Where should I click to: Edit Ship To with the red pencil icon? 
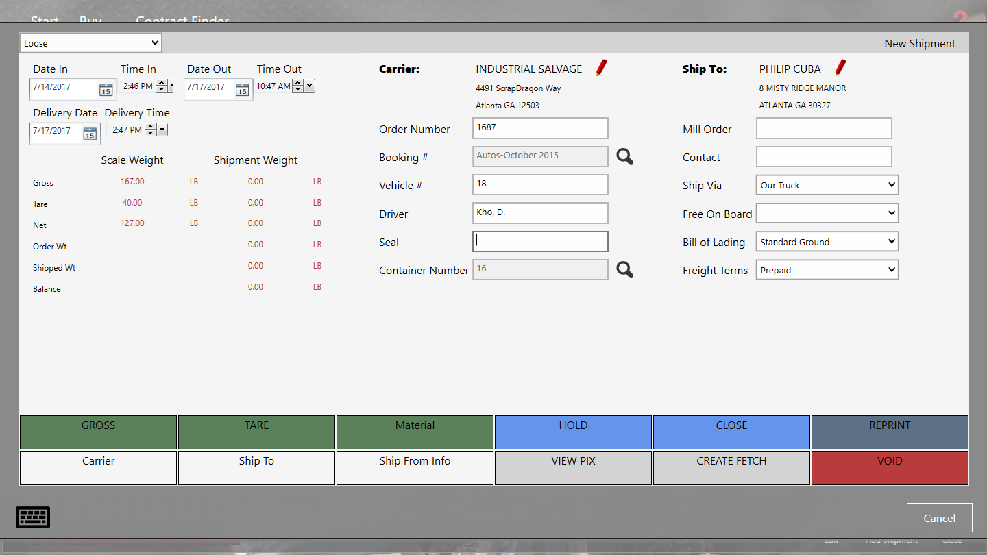840,68
